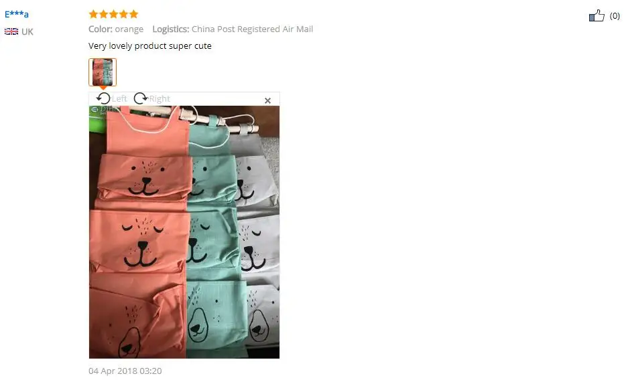Click the UK country label
624x386 pixels.
point(27,31)
